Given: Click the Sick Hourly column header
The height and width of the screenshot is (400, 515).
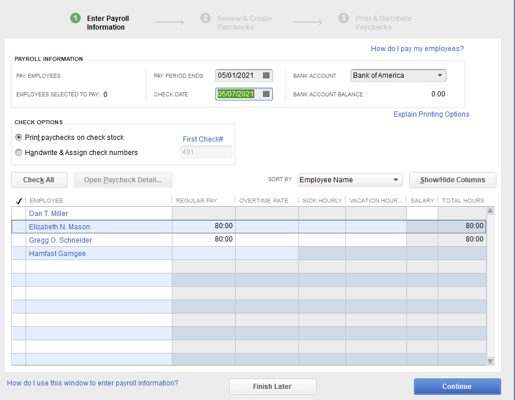Looking at the screenshot, I should pos(322,201).
